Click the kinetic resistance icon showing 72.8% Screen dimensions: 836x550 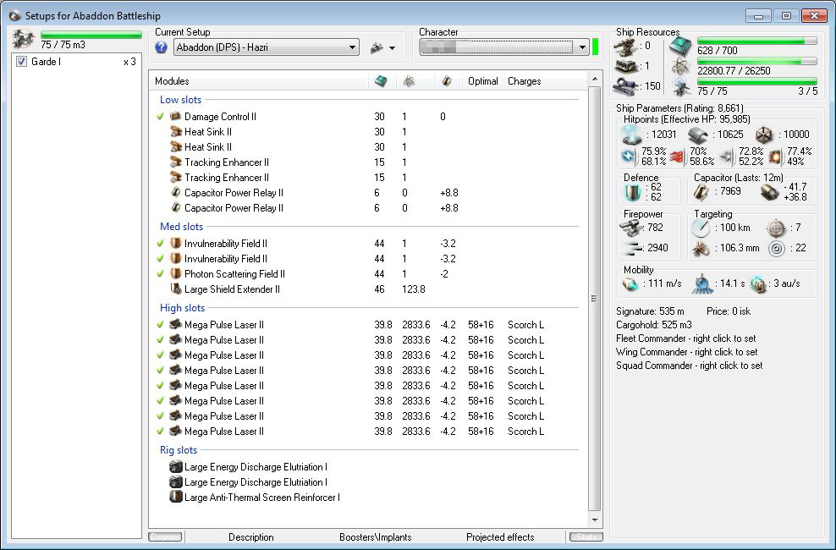[x=726, y=157]
